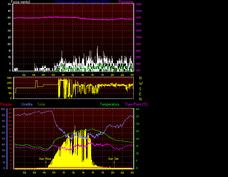228x177 pixels.
Task: Click the 'Forza vento)' title label
Action: (x=20, y=2)
